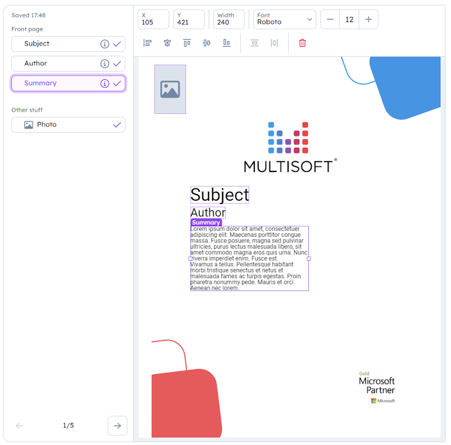Screen dimensions: 451x445
Task: Click the Gold Microsoft Partner badge
Action: (377, 387)
